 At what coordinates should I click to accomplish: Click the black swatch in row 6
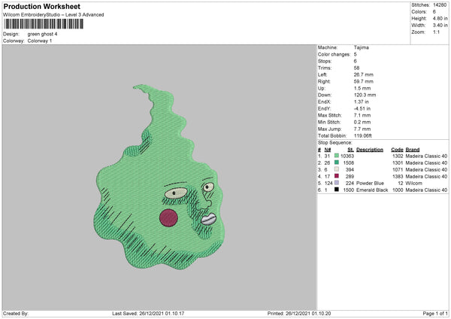[x=337, y=190]
